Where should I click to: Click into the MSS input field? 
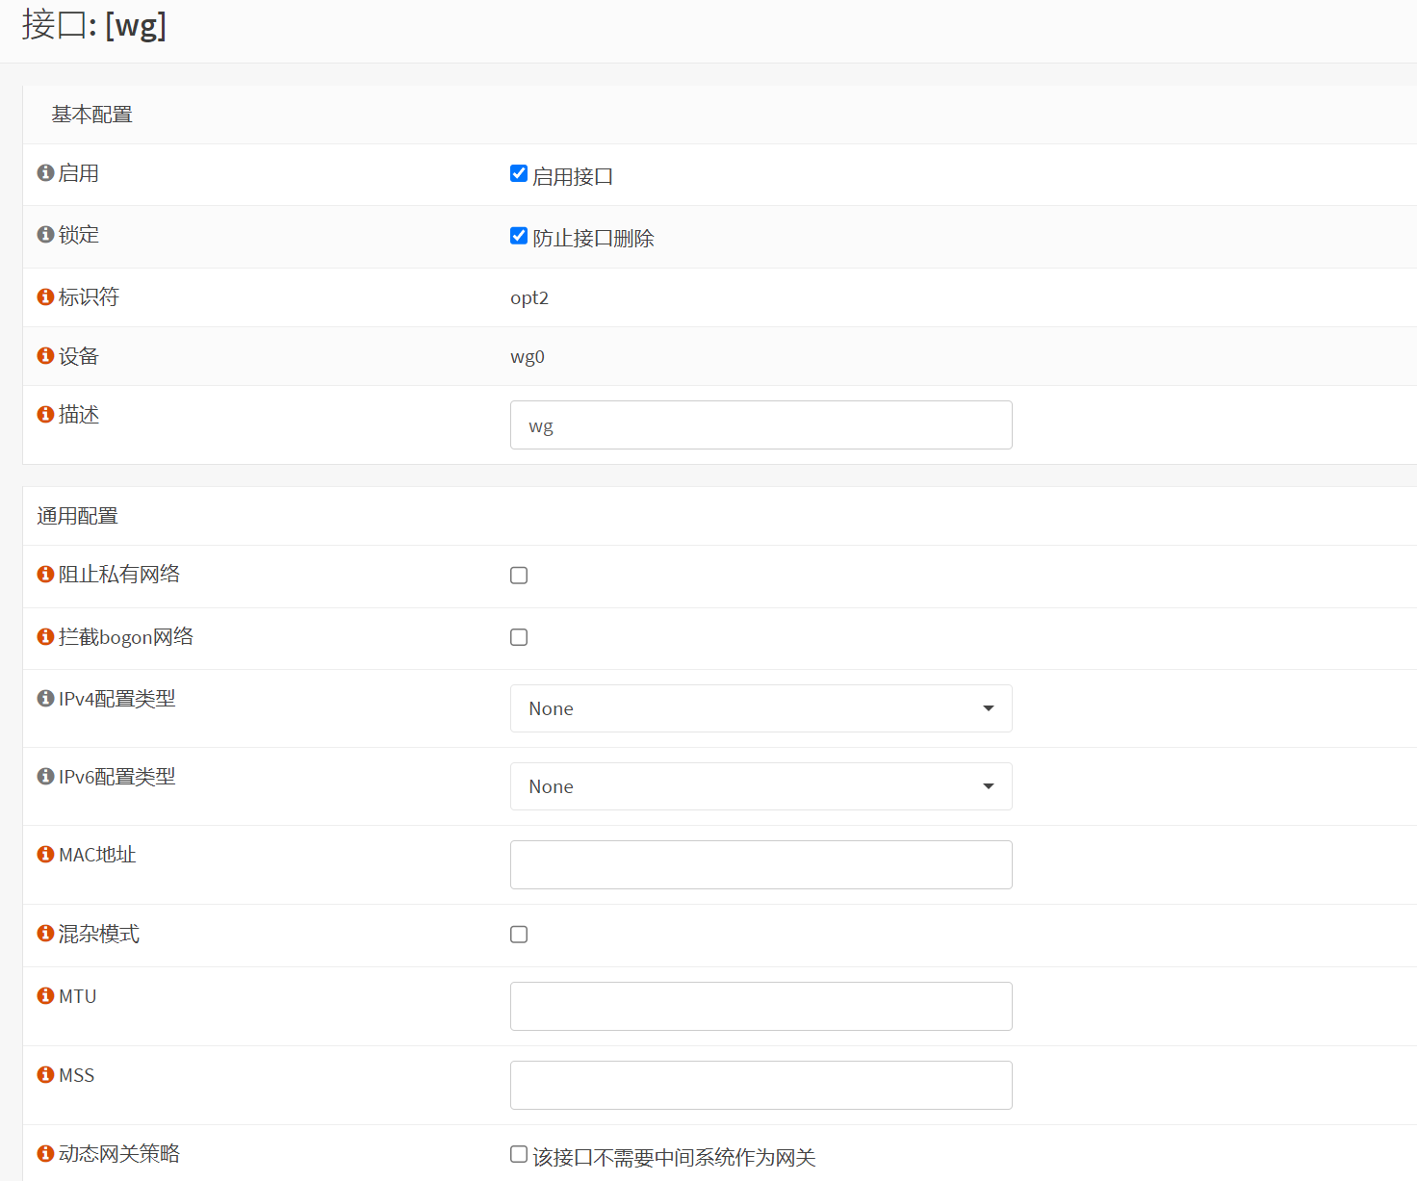[x=760, y=1085]
